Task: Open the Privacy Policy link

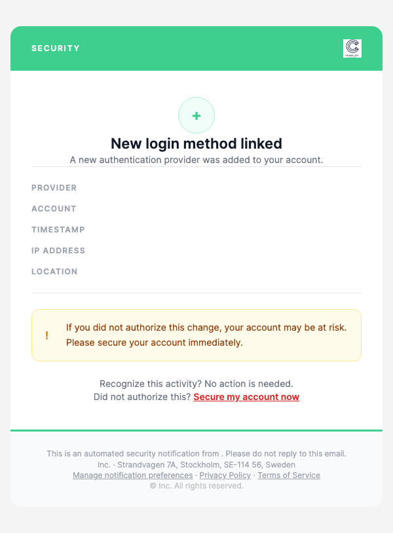Action: 225,475
